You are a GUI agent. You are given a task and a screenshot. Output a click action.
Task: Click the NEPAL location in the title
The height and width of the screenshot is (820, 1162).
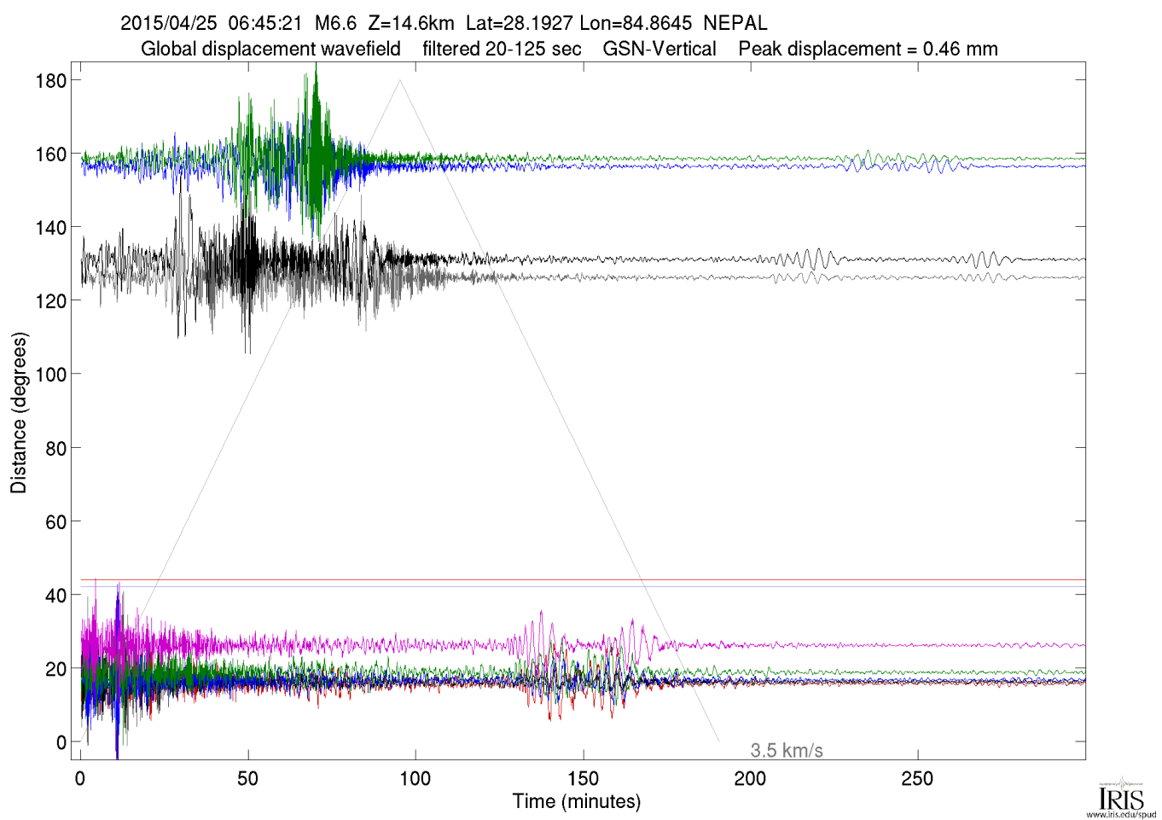click(x=735, y=23)
